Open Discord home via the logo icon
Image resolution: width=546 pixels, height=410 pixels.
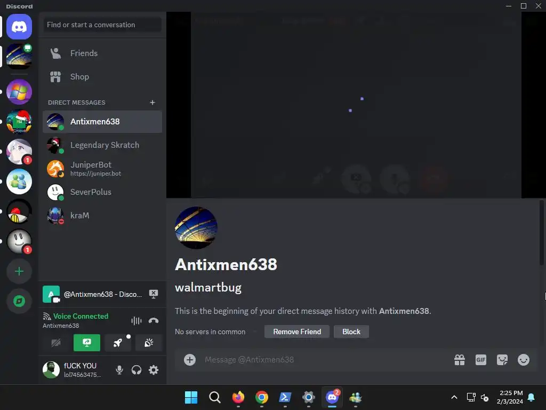(x=19, y=27)
